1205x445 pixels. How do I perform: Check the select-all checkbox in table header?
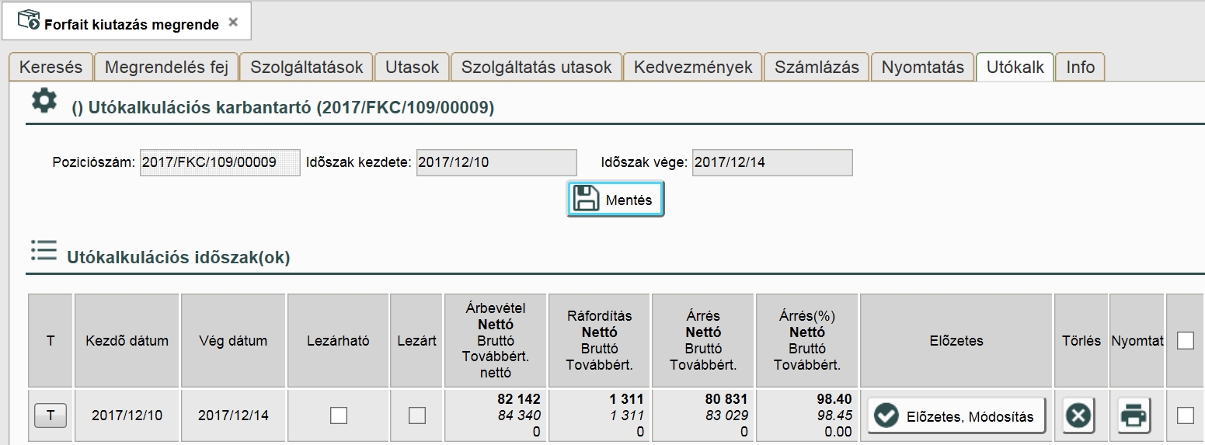coord(1185,340)
